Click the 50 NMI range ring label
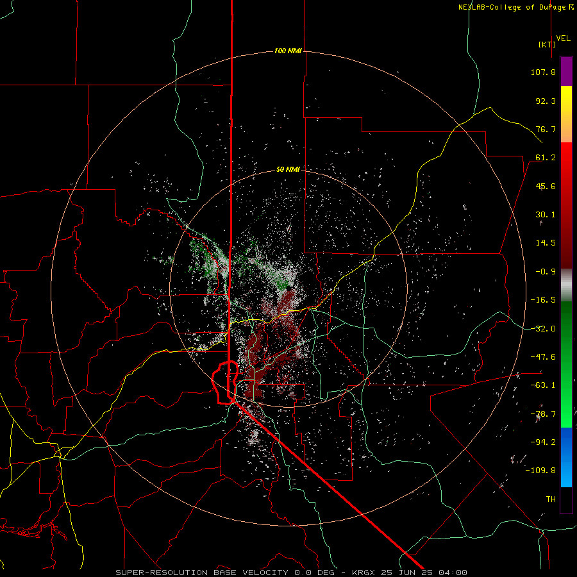 288,169
